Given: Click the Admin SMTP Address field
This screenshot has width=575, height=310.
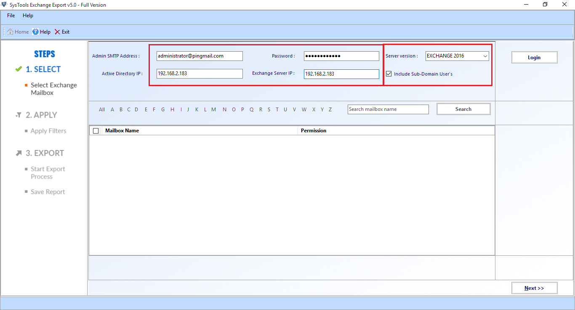Looking at the screenshot, I should tap(200, 56).
